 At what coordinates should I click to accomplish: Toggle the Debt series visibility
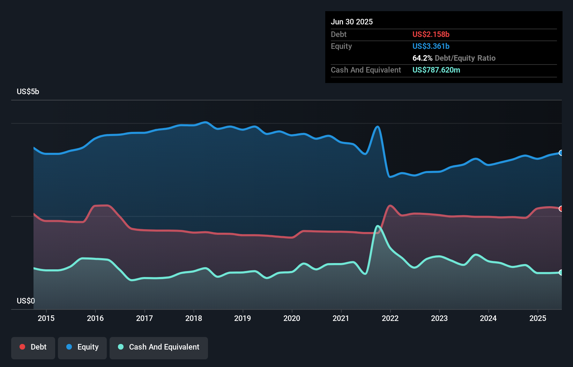click(33, 347)
